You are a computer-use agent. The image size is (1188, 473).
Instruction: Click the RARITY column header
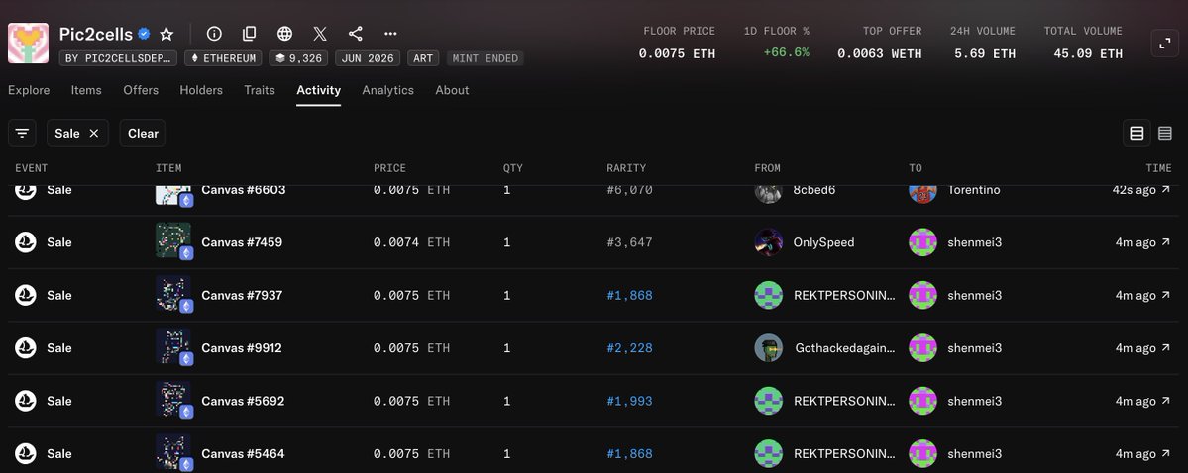pyautogui.click(x=626, y=168)
